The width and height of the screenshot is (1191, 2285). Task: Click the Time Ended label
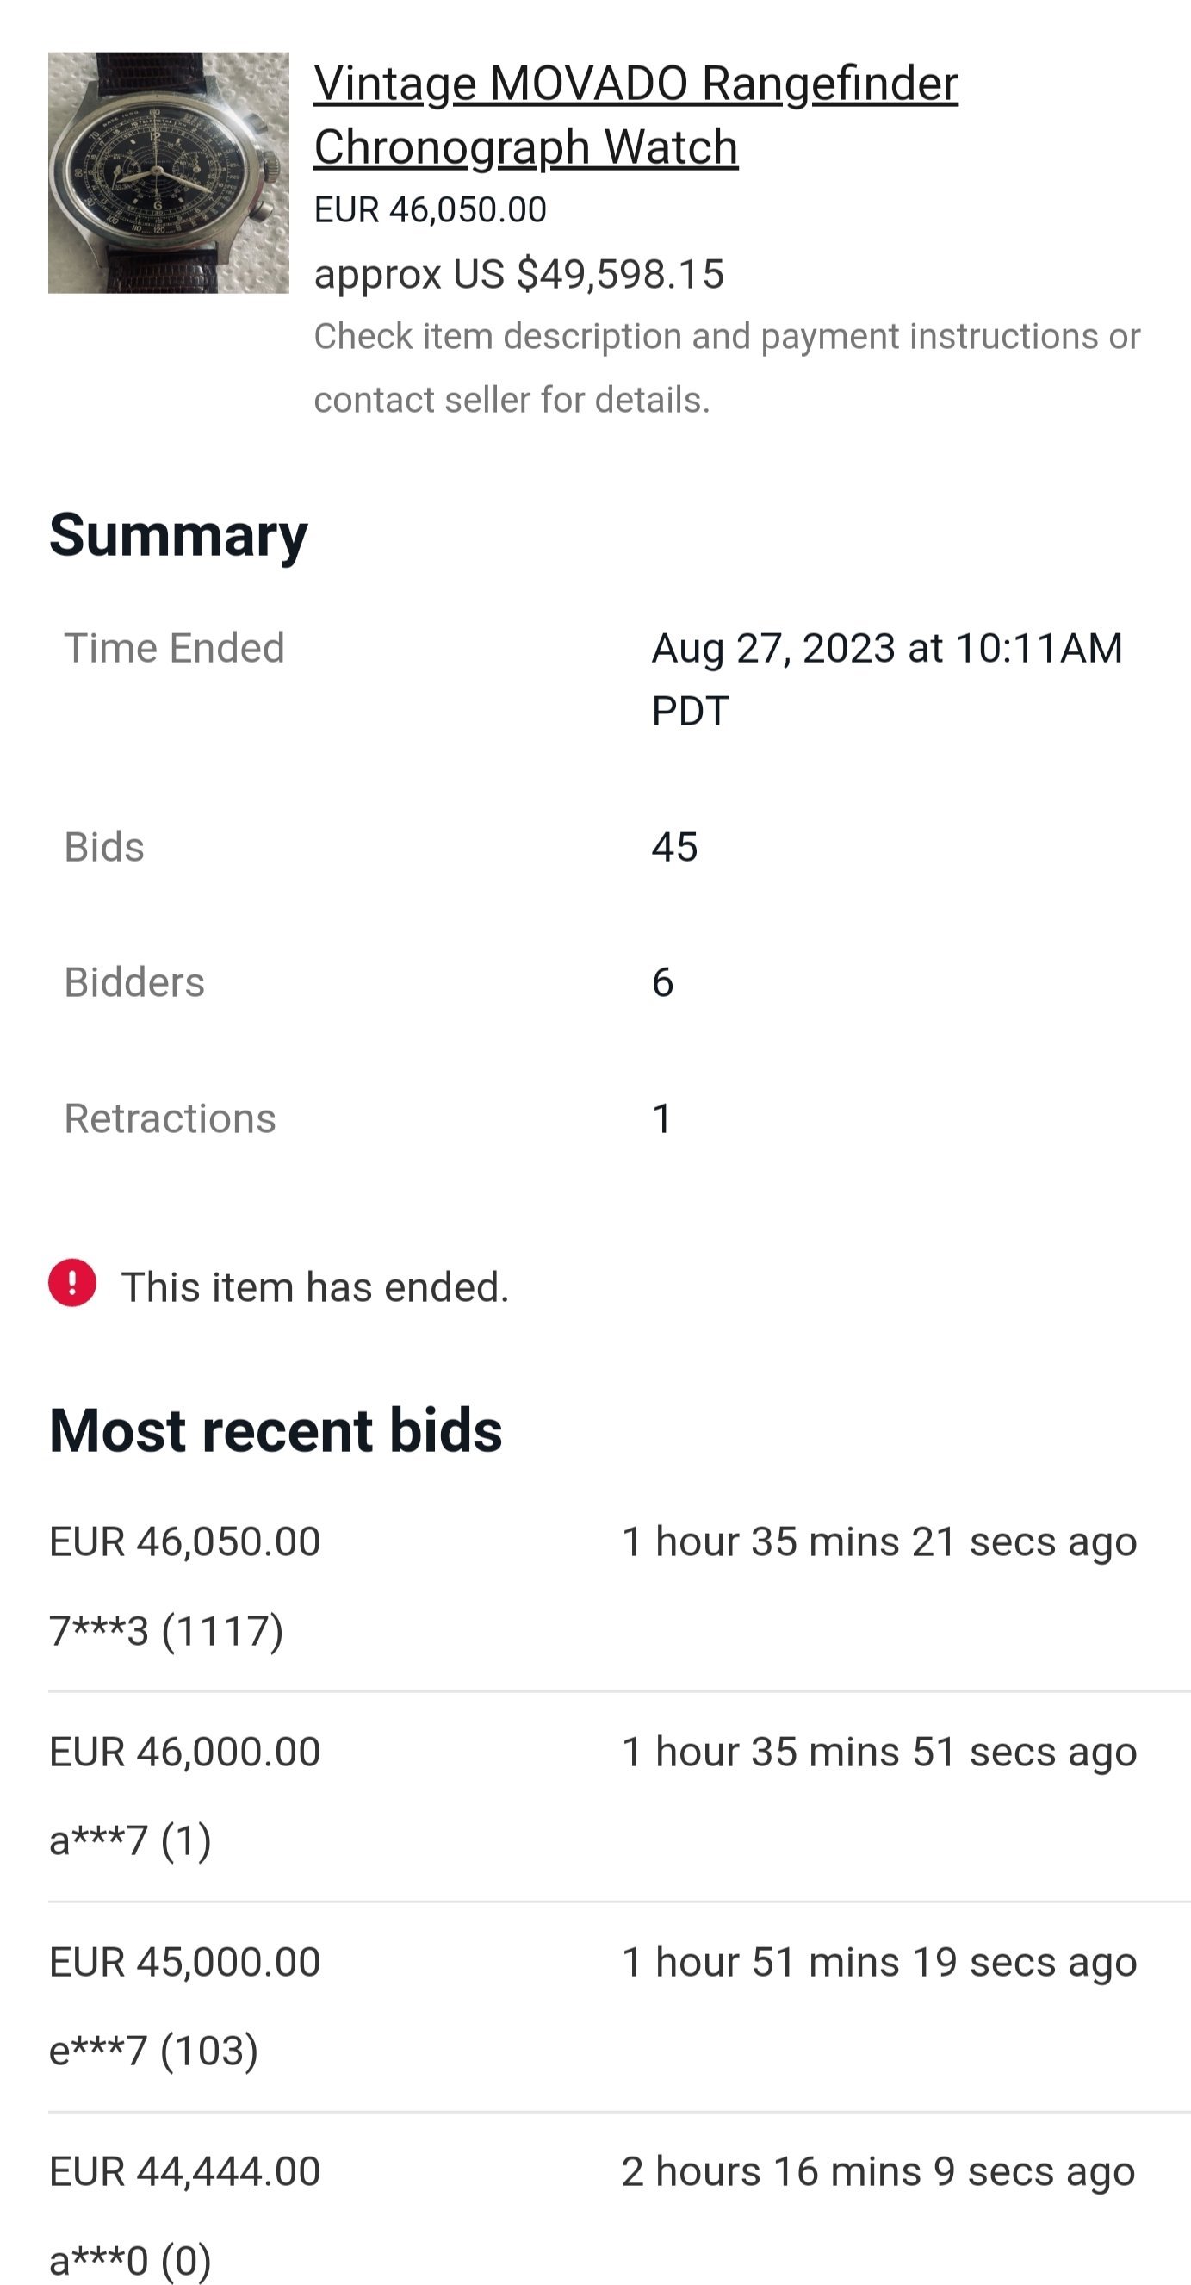[x=174, y=649]
